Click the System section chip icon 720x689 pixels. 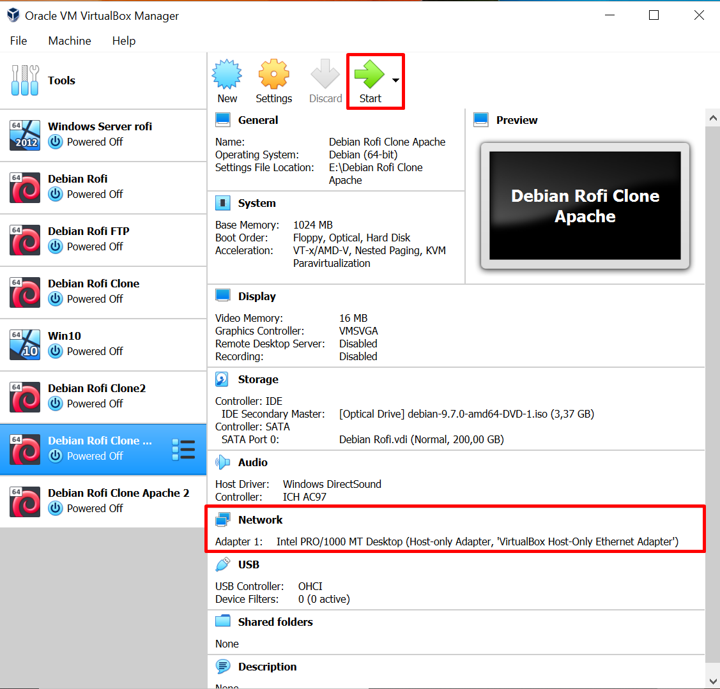(x=223, y=203)
